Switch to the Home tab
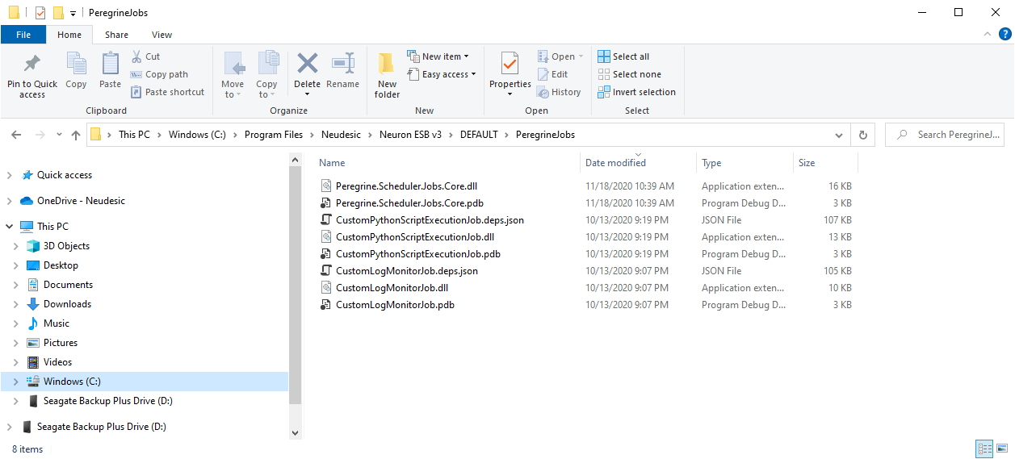The image size is (1015, 459). [69, 35]
